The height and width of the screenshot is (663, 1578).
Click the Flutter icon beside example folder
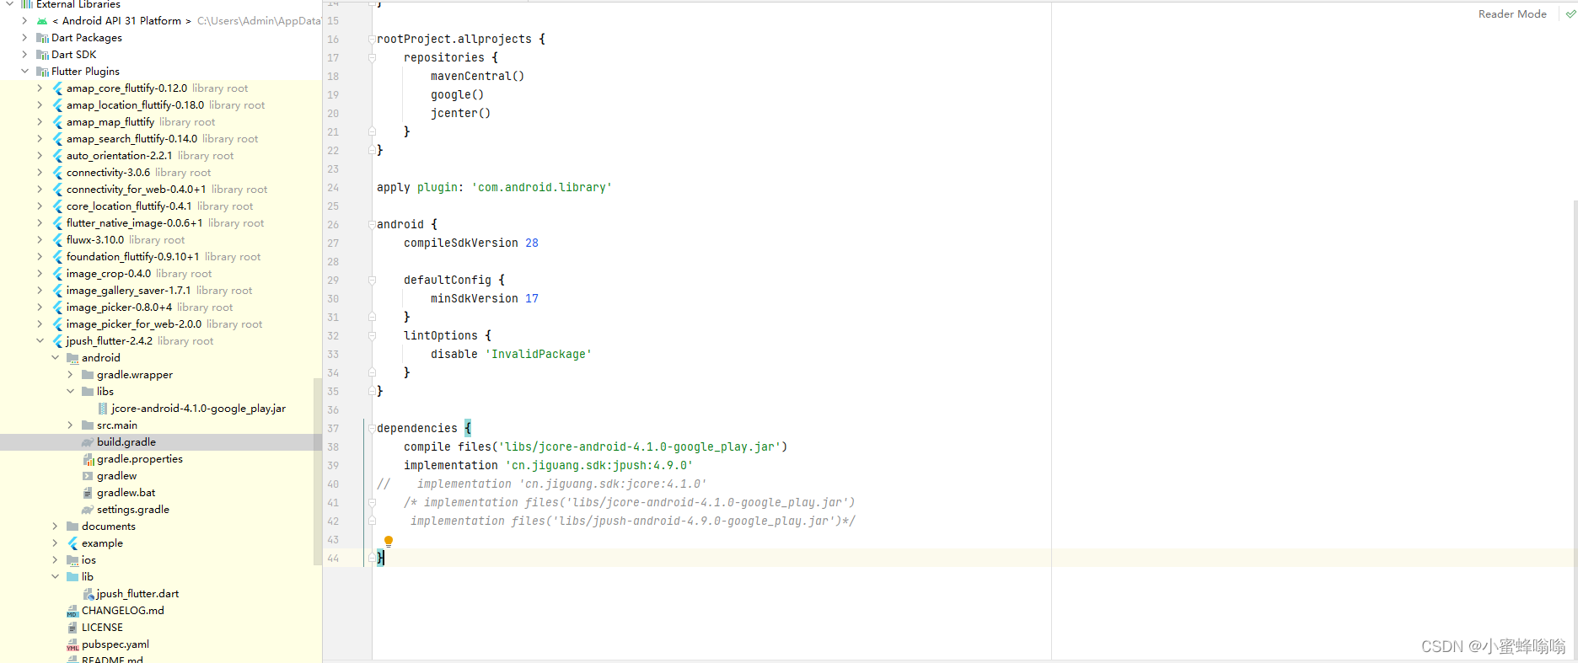(x=72, y=543)
